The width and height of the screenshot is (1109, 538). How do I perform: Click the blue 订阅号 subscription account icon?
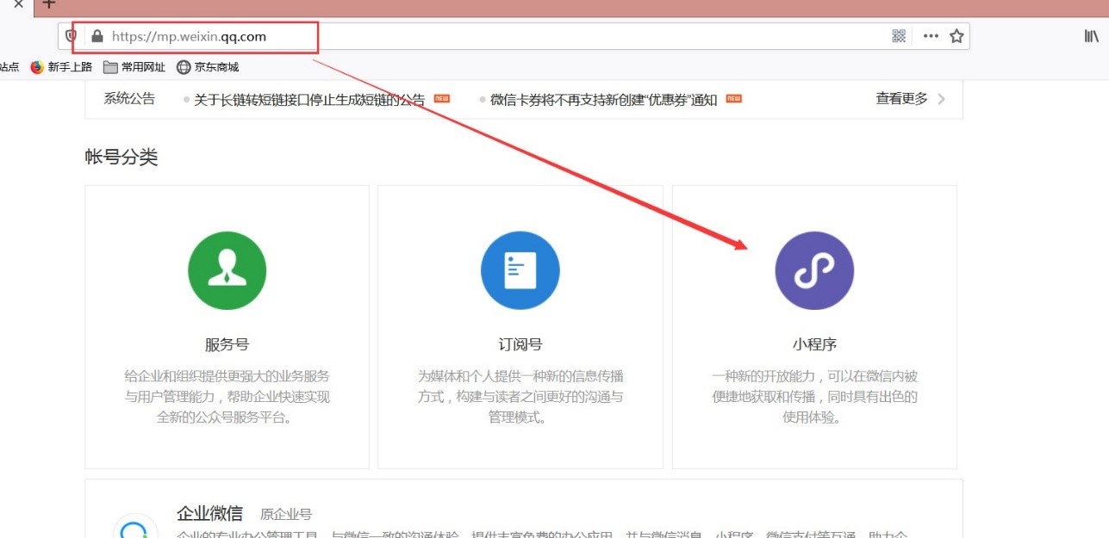coord(520,270)
